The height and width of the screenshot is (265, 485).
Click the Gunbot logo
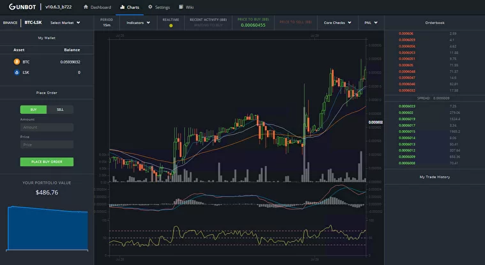(22, 7)
